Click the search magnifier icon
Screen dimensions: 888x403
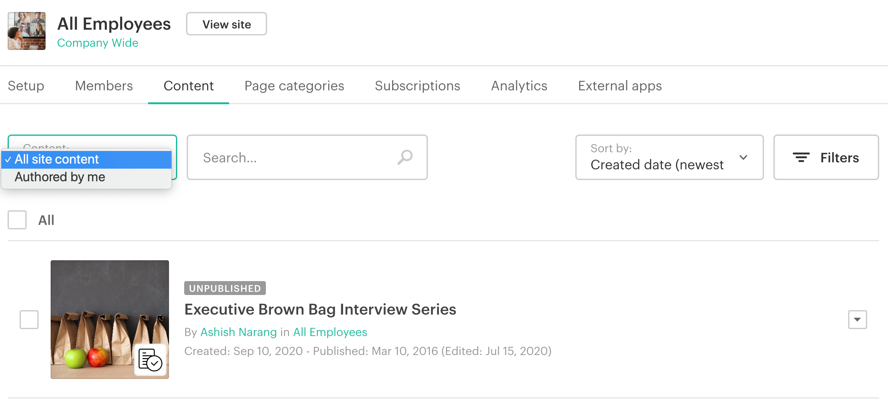405,157
